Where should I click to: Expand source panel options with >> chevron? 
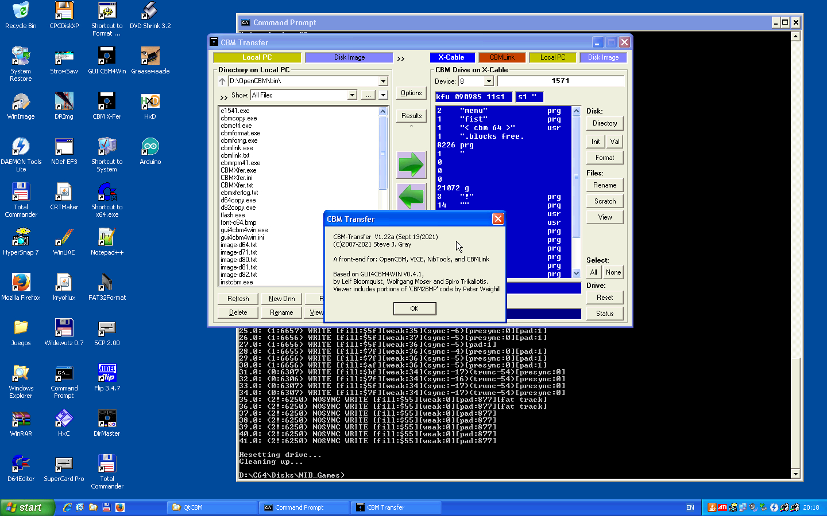pyautogui.click(x=401, y=58)
